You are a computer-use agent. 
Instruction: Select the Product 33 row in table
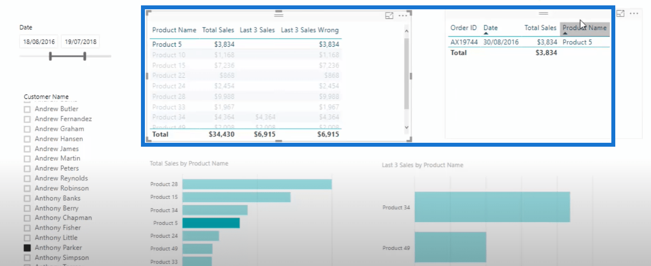pos(246,107)
